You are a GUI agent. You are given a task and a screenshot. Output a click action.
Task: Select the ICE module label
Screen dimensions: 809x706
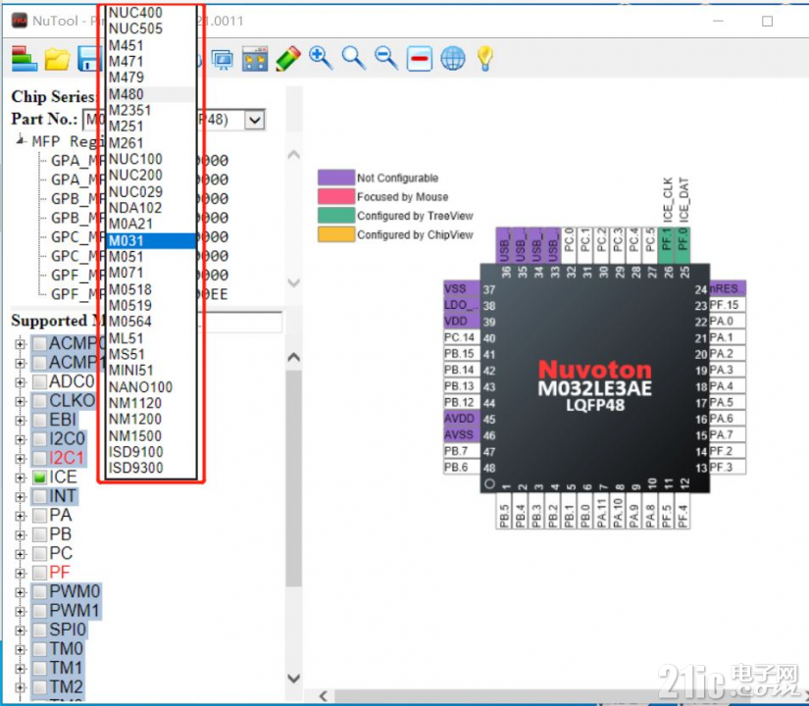(x=63, y=478)
